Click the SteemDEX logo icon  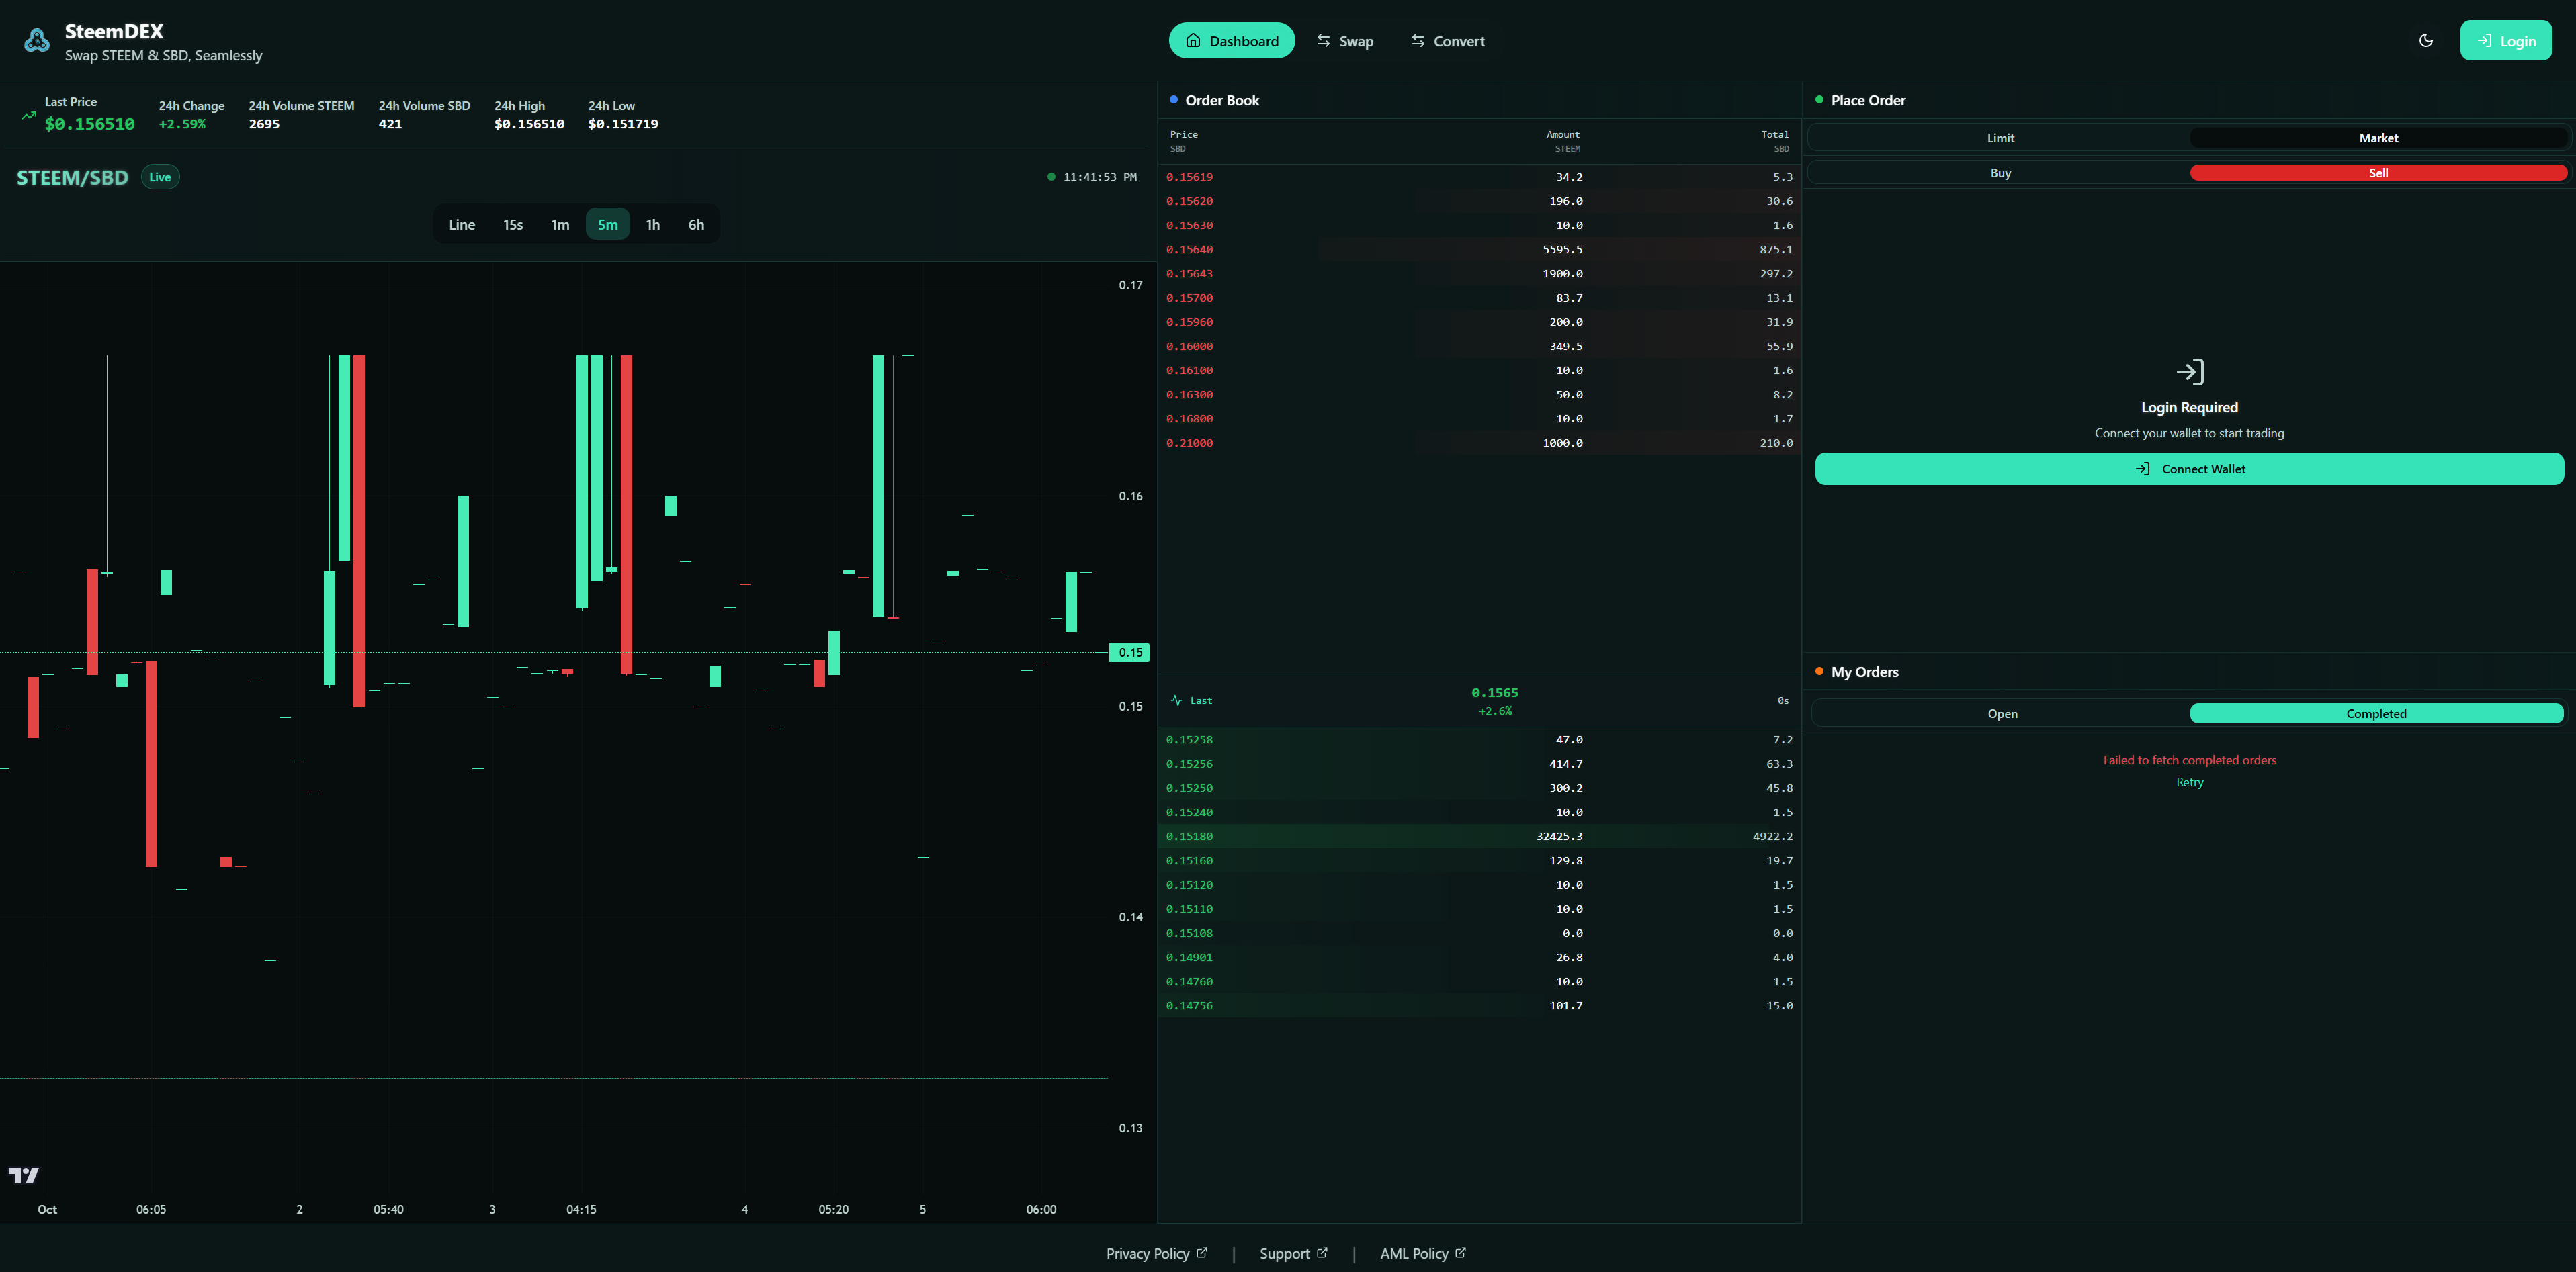click(37, 41)
